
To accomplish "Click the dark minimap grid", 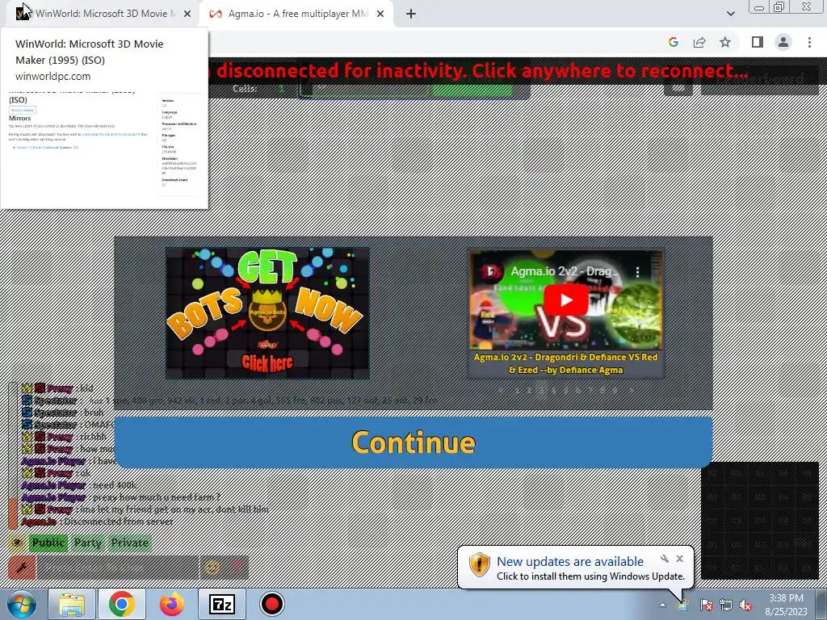I will pos(759,521).
